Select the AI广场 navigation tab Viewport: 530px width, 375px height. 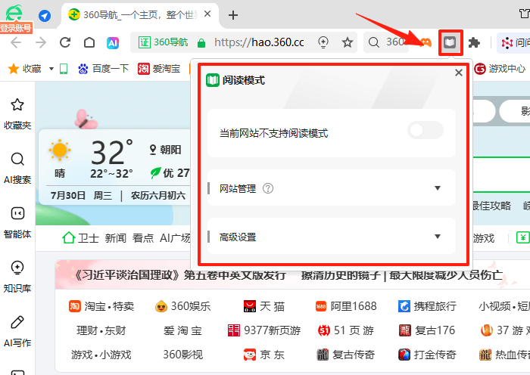[175, 238]
